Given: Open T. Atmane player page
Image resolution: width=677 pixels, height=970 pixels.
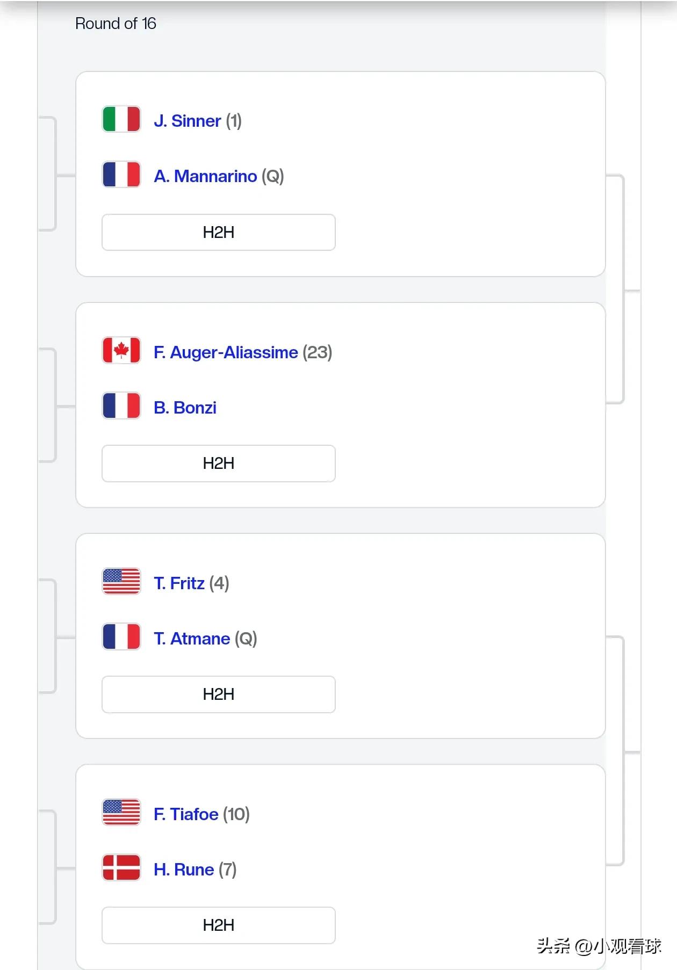Looking at the screenshot, I should click(192, 639).
